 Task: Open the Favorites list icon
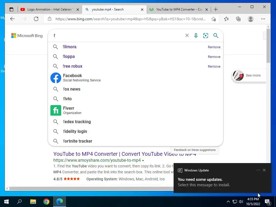226,19
